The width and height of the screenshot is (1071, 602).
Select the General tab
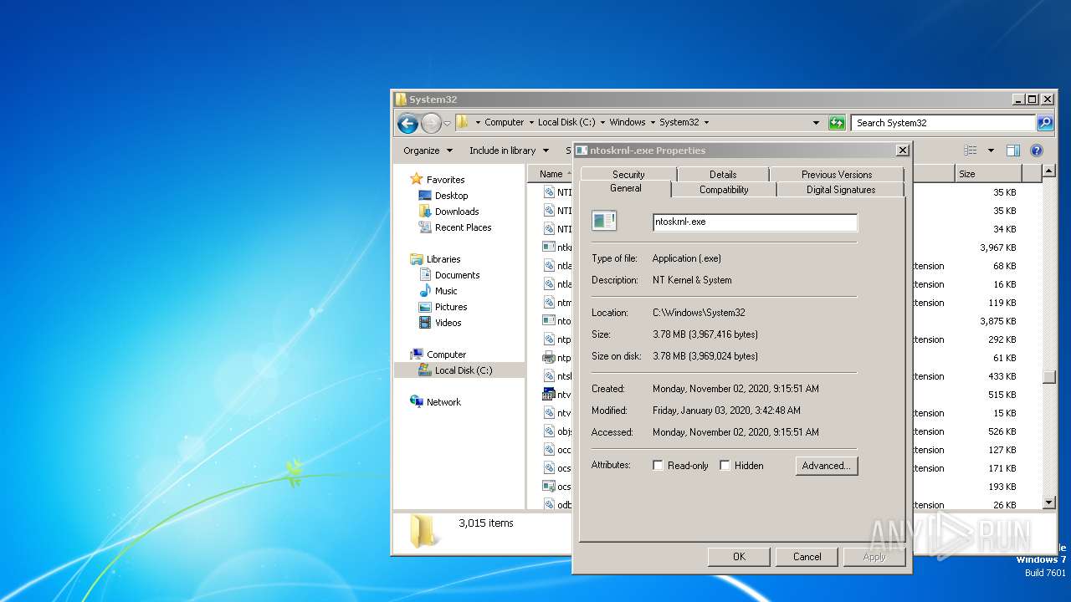click(626, 189)
